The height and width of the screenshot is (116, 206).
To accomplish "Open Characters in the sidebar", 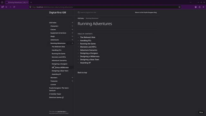I will (x=54, y=26).
